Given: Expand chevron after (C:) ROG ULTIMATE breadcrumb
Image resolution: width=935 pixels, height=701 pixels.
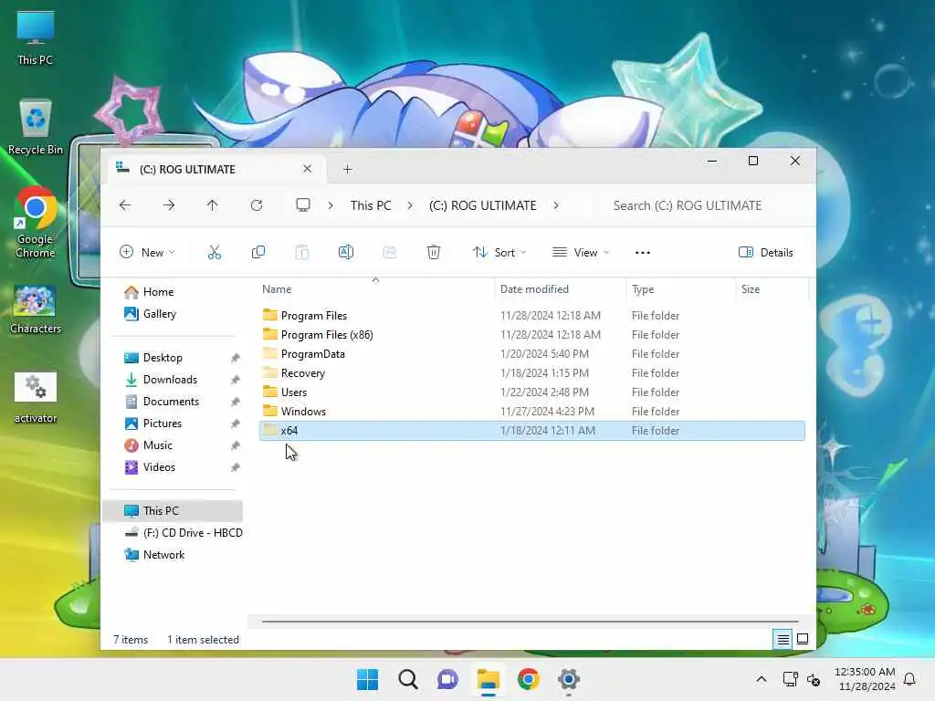Looking at the screenshot, I should [x=556, y=205].
